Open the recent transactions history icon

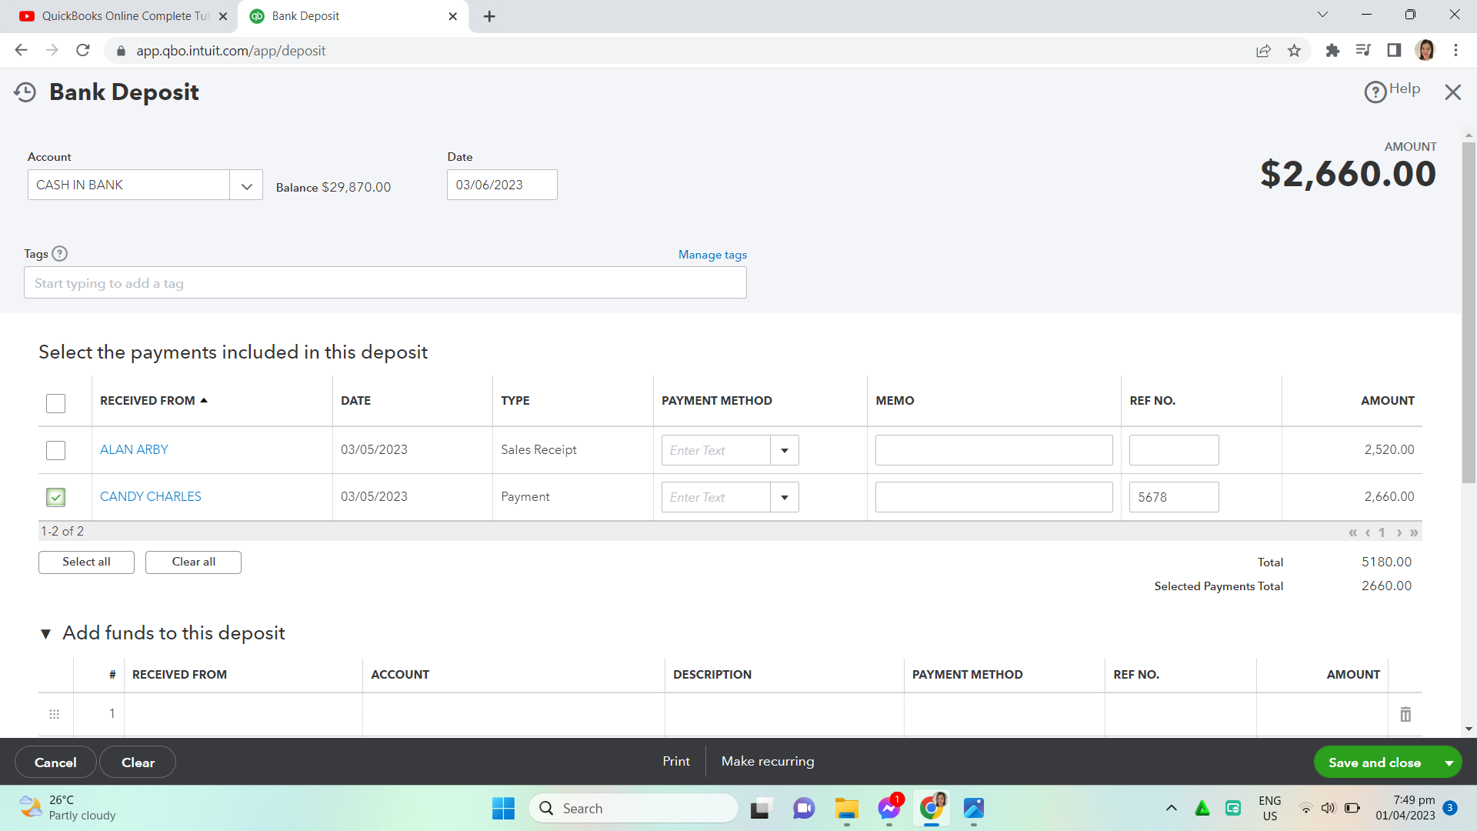click(25, 92)
